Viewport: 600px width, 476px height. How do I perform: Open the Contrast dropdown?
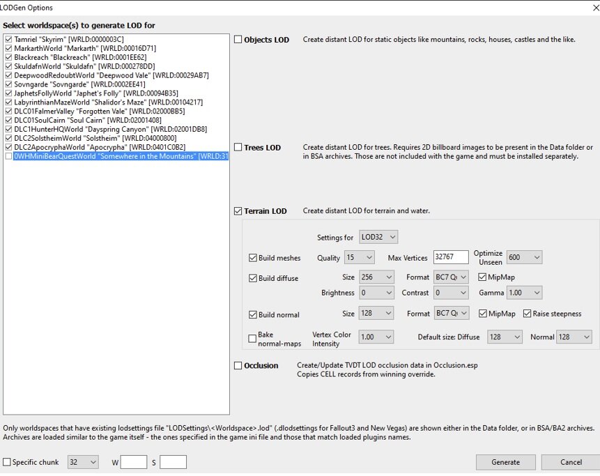pos(452,293)
